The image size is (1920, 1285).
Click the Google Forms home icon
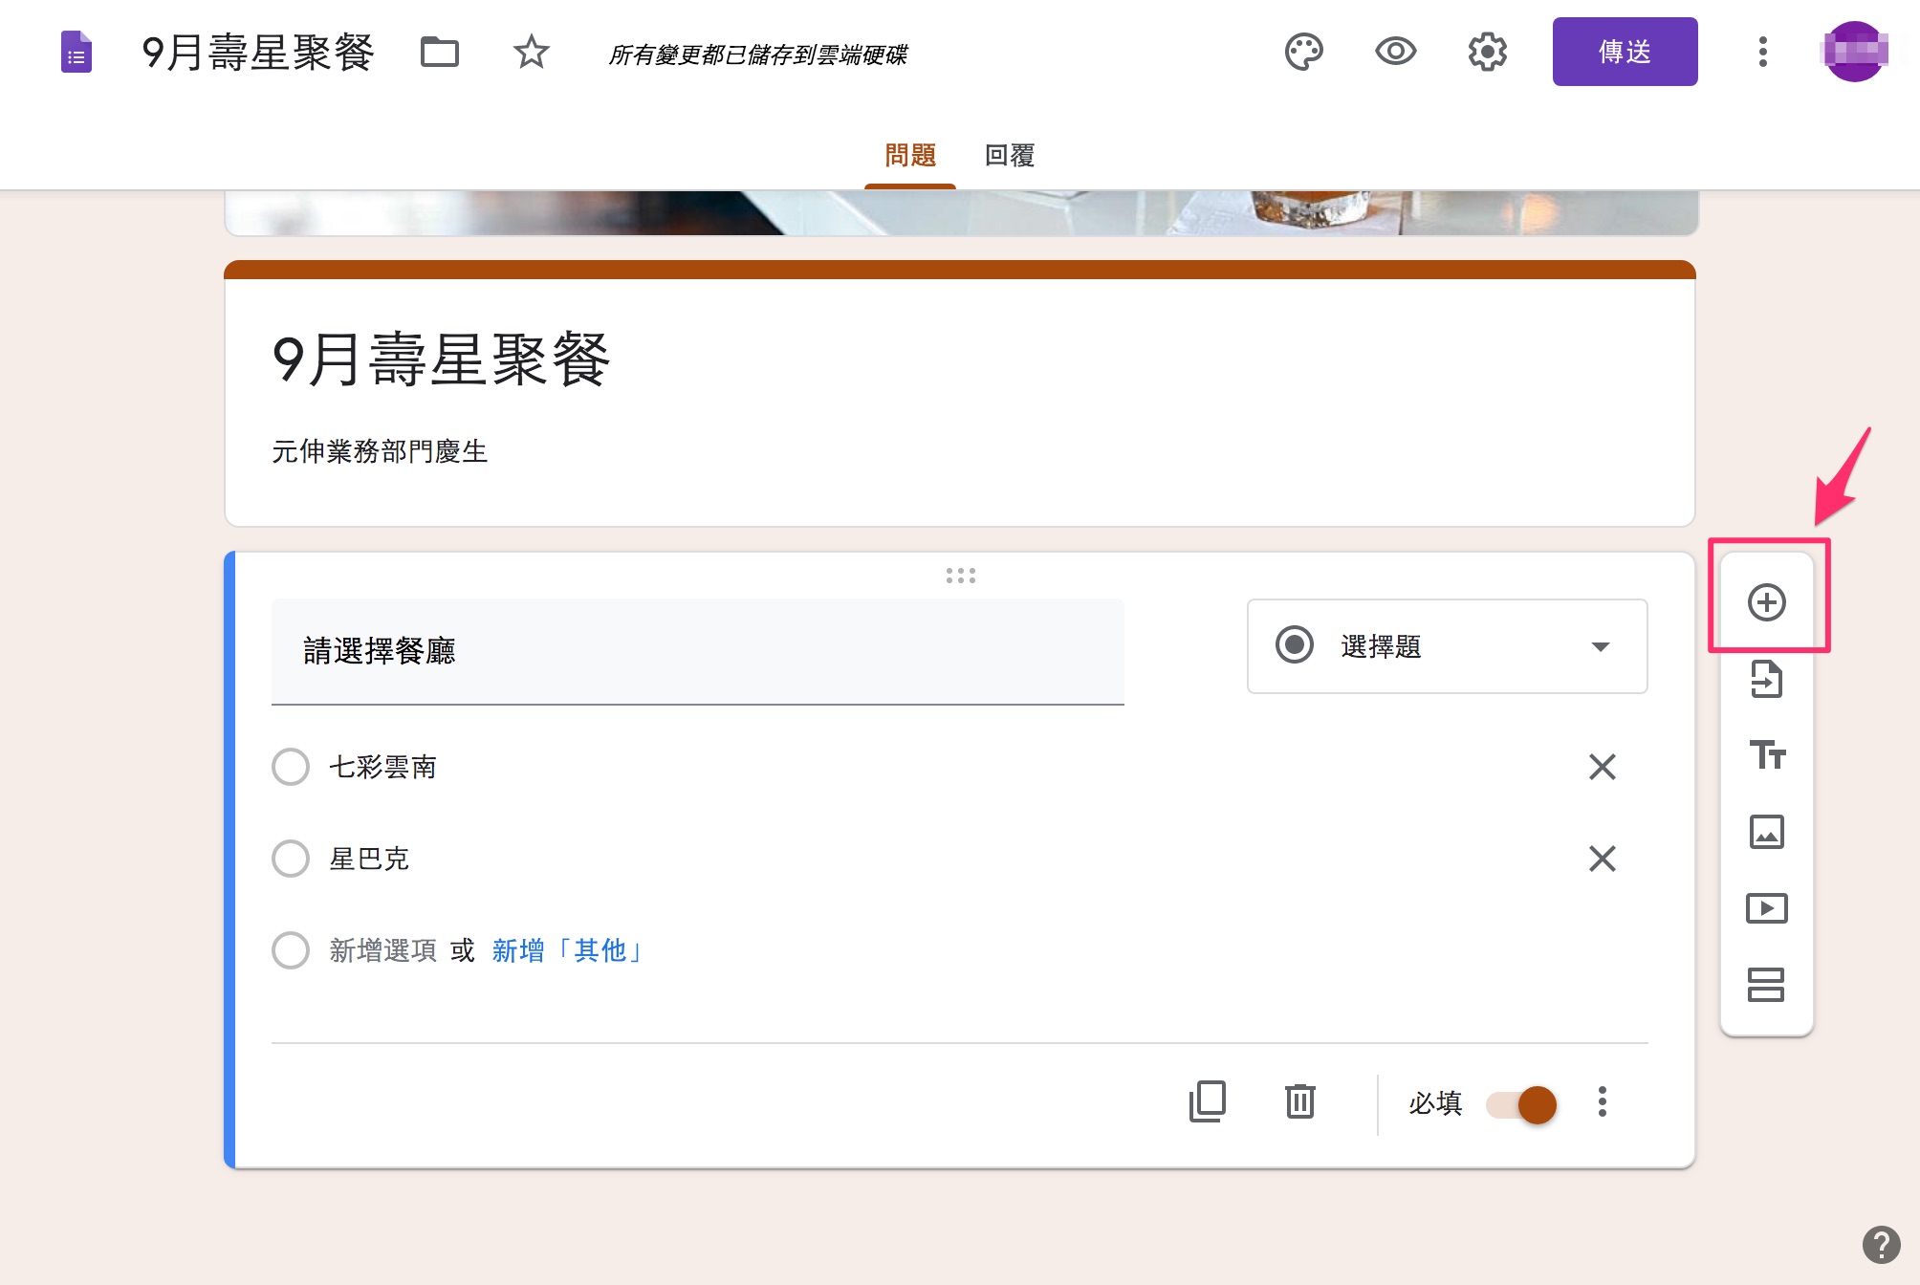pyautogui.click(x=76, y=52)
